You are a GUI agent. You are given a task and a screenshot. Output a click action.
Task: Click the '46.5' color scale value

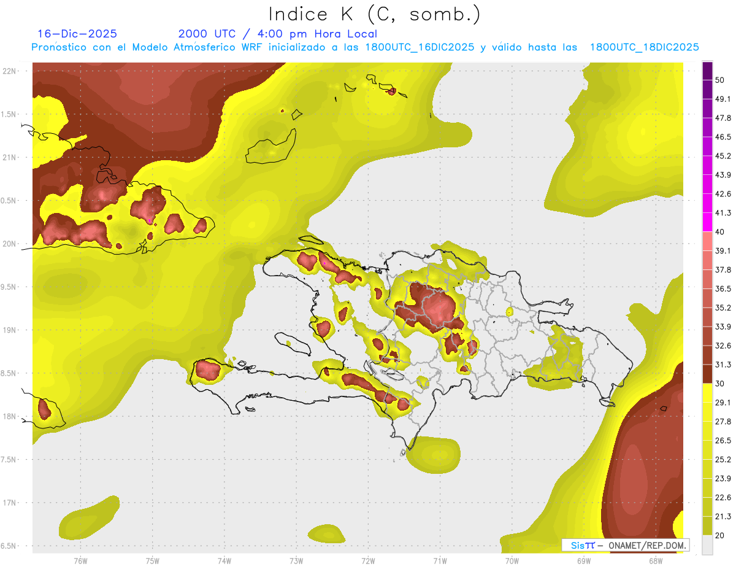tap(723, 137)
